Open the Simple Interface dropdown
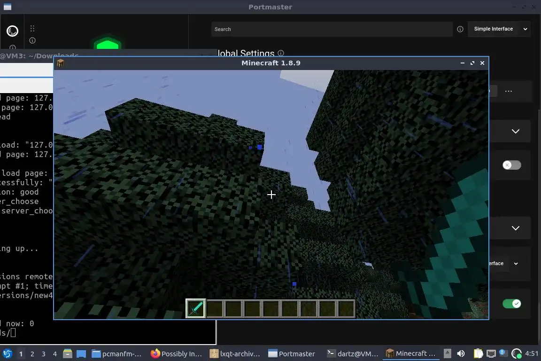The image size is (541, 361). click(x=499, y=29)
